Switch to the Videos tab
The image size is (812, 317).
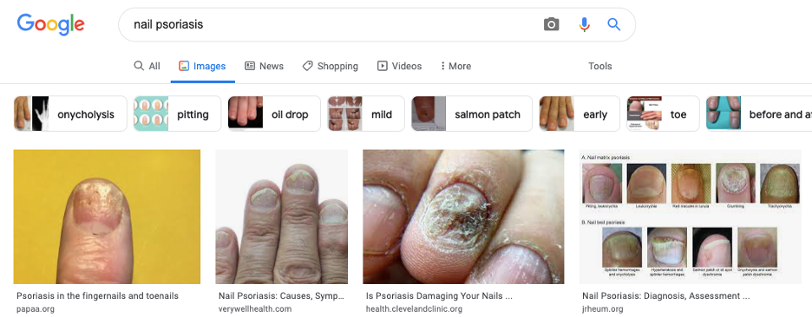[x=399, y=66]
